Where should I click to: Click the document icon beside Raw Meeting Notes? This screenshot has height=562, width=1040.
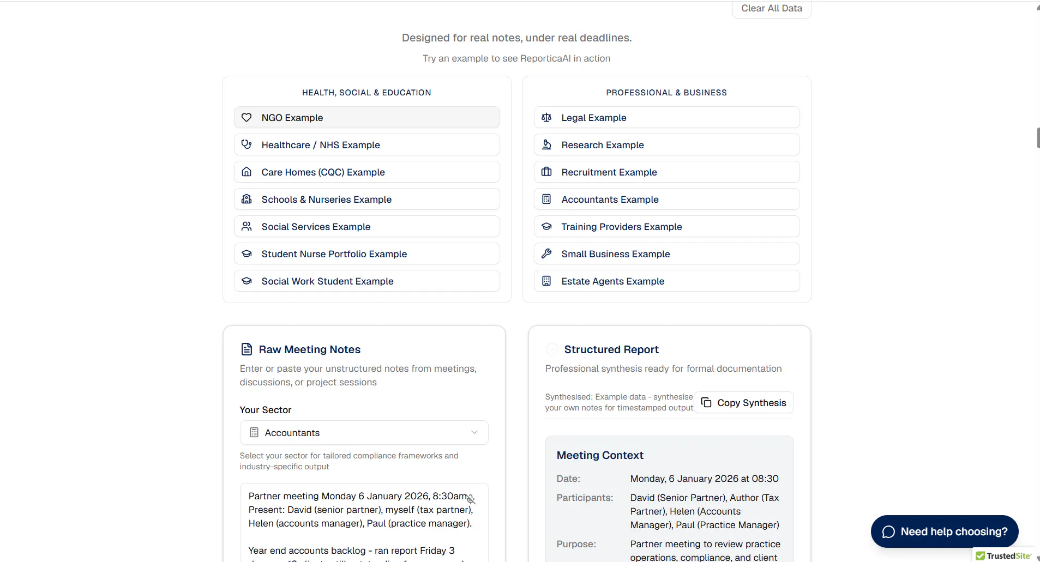click(x=247, y=349)
